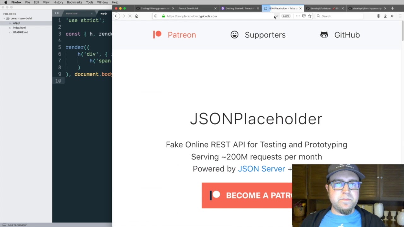Viewport: 404px width, 227px height.
Task: Open the Firefox application menu
Action: [x=16, y=2]
